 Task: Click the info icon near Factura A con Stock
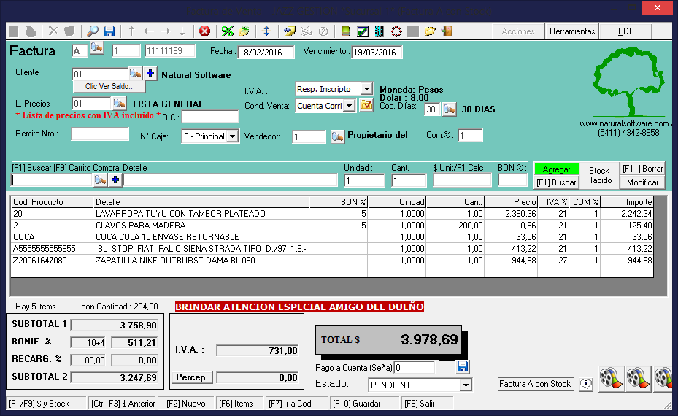click(x=585, y=384)
